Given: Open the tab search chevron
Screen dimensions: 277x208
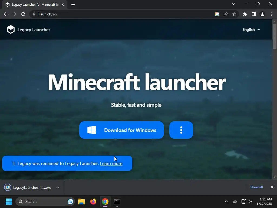Looking at the screenshot, I should click(x=233, y=4).
